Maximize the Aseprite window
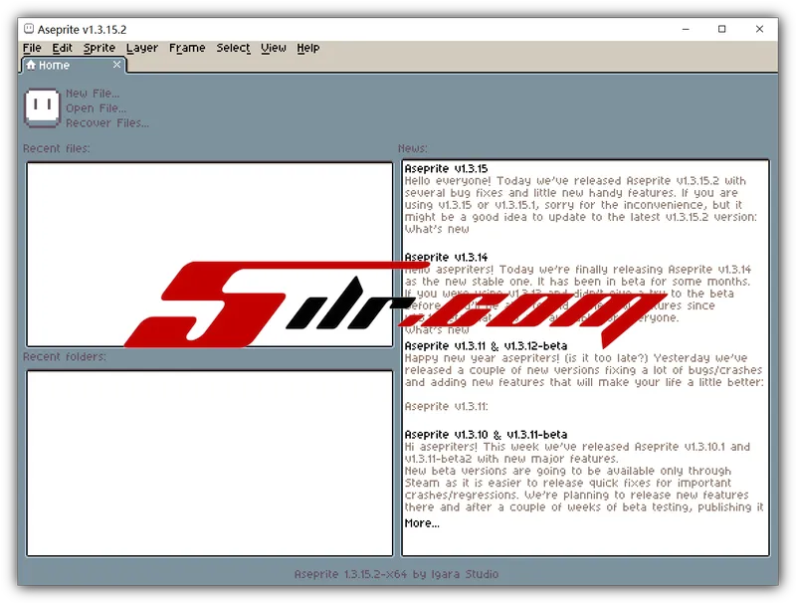This screenshot has width=796, height=603. click(722, 29)
